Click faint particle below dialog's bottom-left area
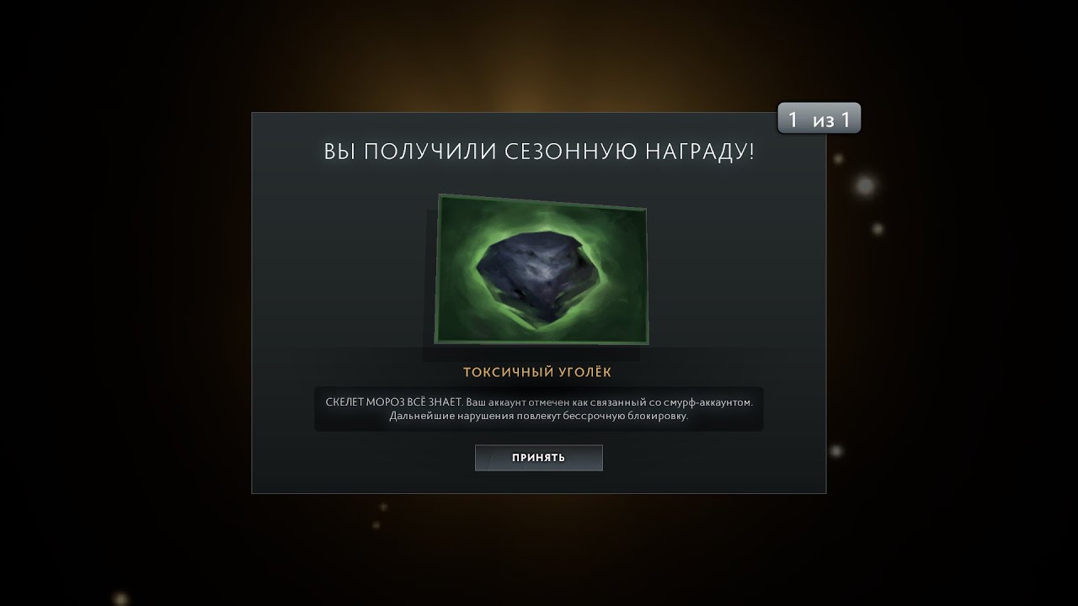The image size is (1078, 606). [383, 507]
